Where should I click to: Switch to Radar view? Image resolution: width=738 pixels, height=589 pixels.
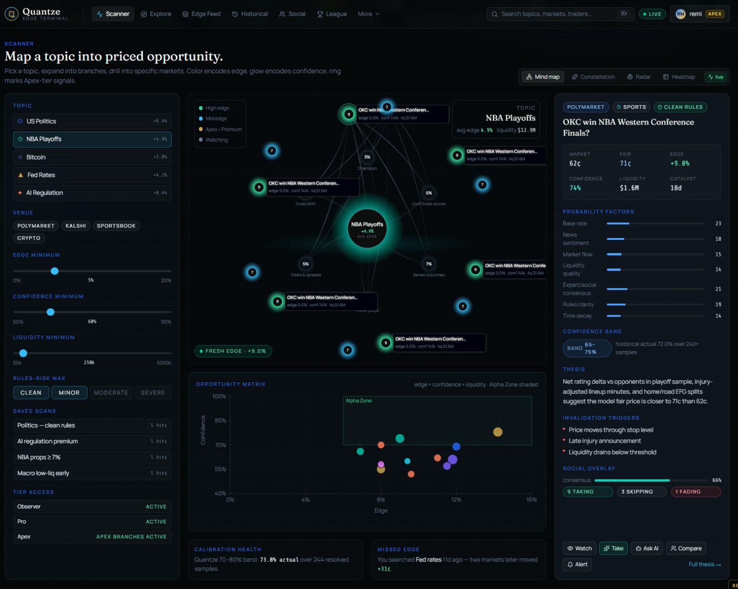[x=639, y=77]
